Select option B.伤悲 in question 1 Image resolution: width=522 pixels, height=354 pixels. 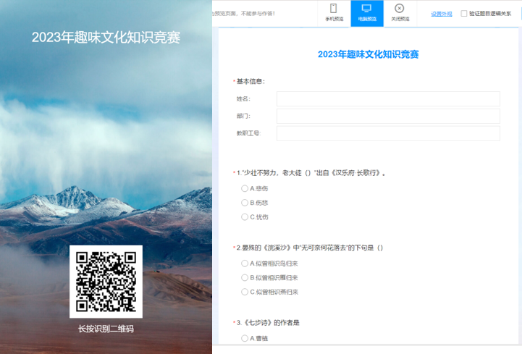tap(245, 203)
